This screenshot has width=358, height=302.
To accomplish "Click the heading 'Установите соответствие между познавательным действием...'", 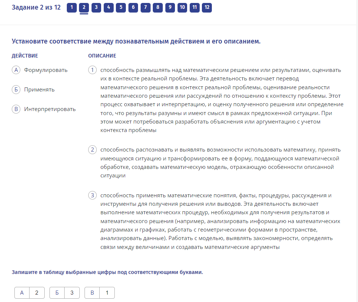I will 136,41.
